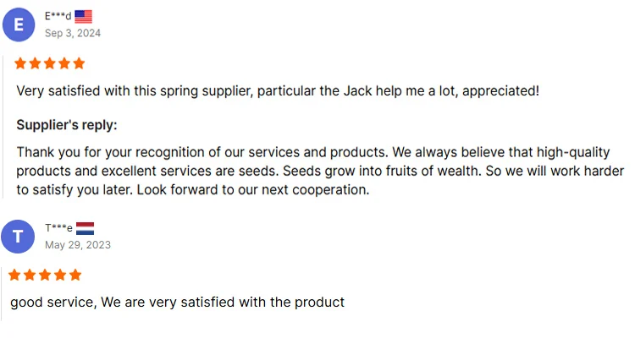Click fifth star in E***d's rating
The image size is (635, 338).
pos(79,63)
